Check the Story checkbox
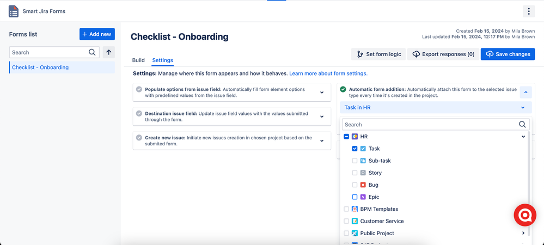Image resolution: width=544 pixels, height=245 pixels. coord(354,173)
